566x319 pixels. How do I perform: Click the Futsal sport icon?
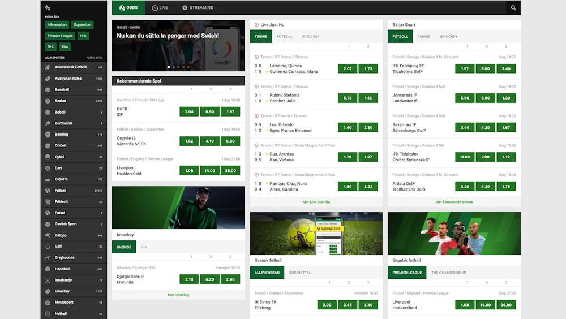(48, 213)
